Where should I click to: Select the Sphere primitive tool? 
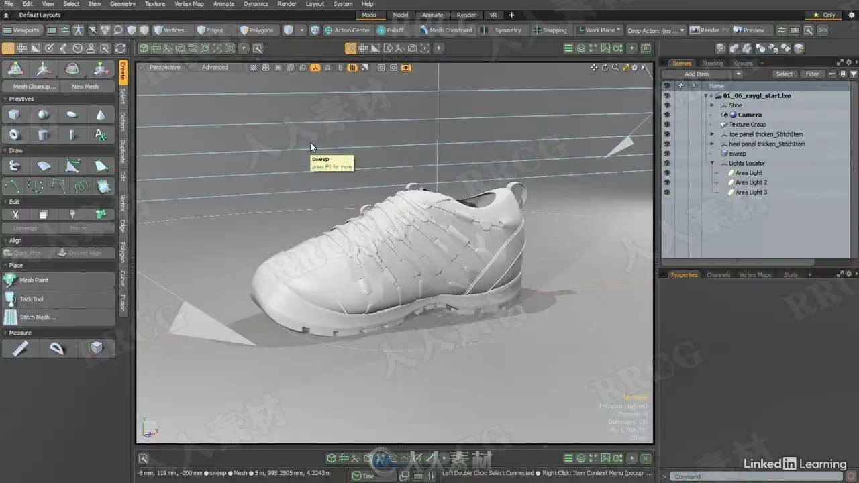click(x=43, y=115)
